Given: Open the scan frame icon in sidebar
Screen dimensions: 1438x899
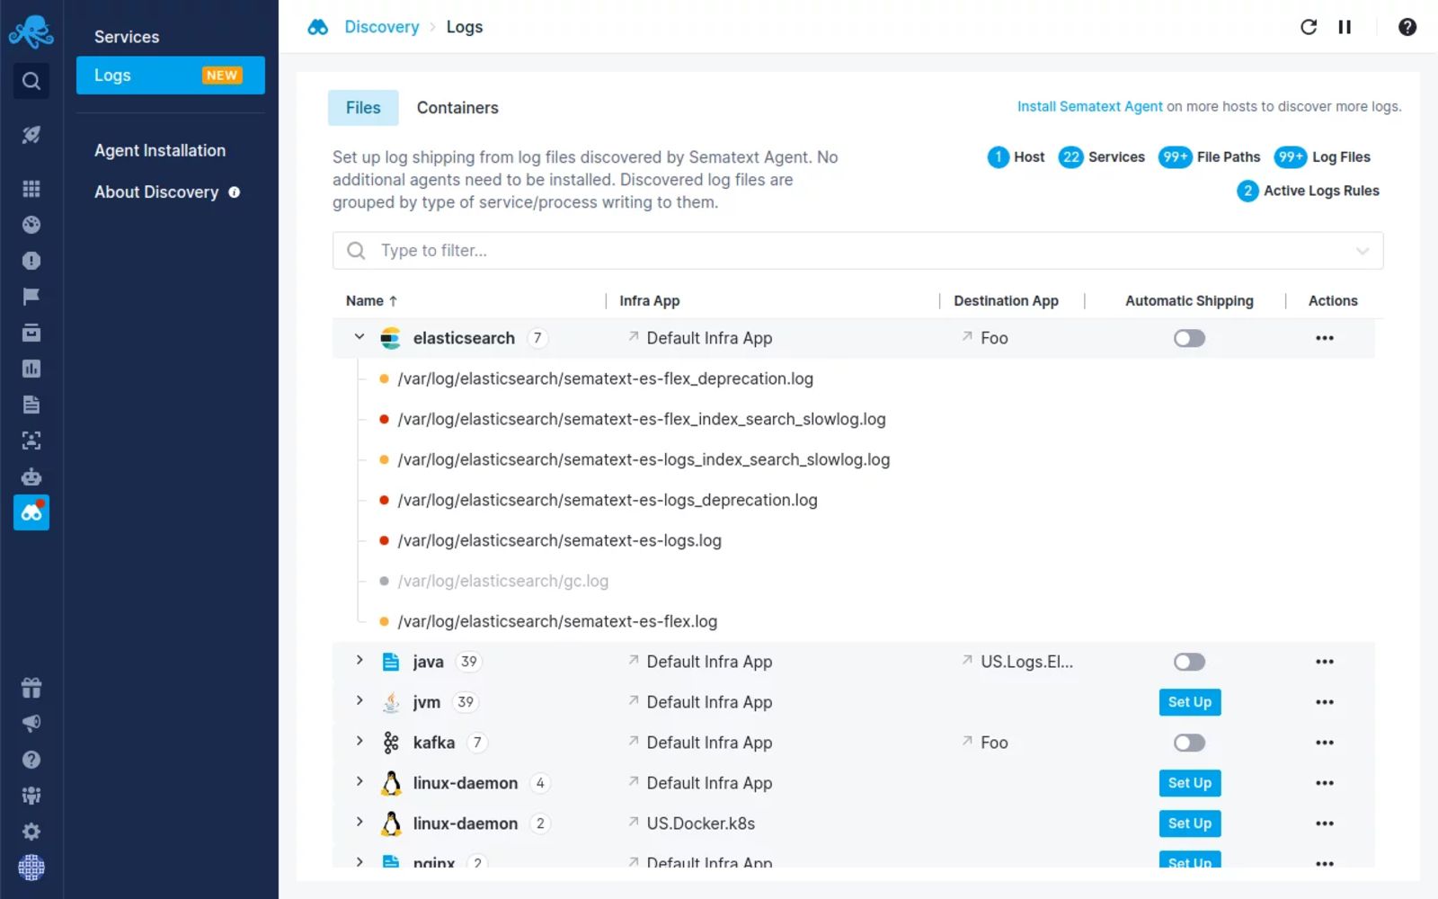Looking at the screenshot, I should tap(31, 441).
